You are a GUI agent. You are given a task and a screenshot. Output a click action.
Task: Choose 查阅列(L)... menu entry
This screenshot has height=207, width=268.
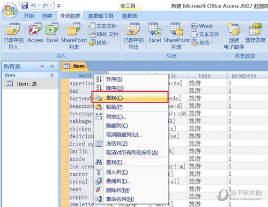click(x=131, y=181)
